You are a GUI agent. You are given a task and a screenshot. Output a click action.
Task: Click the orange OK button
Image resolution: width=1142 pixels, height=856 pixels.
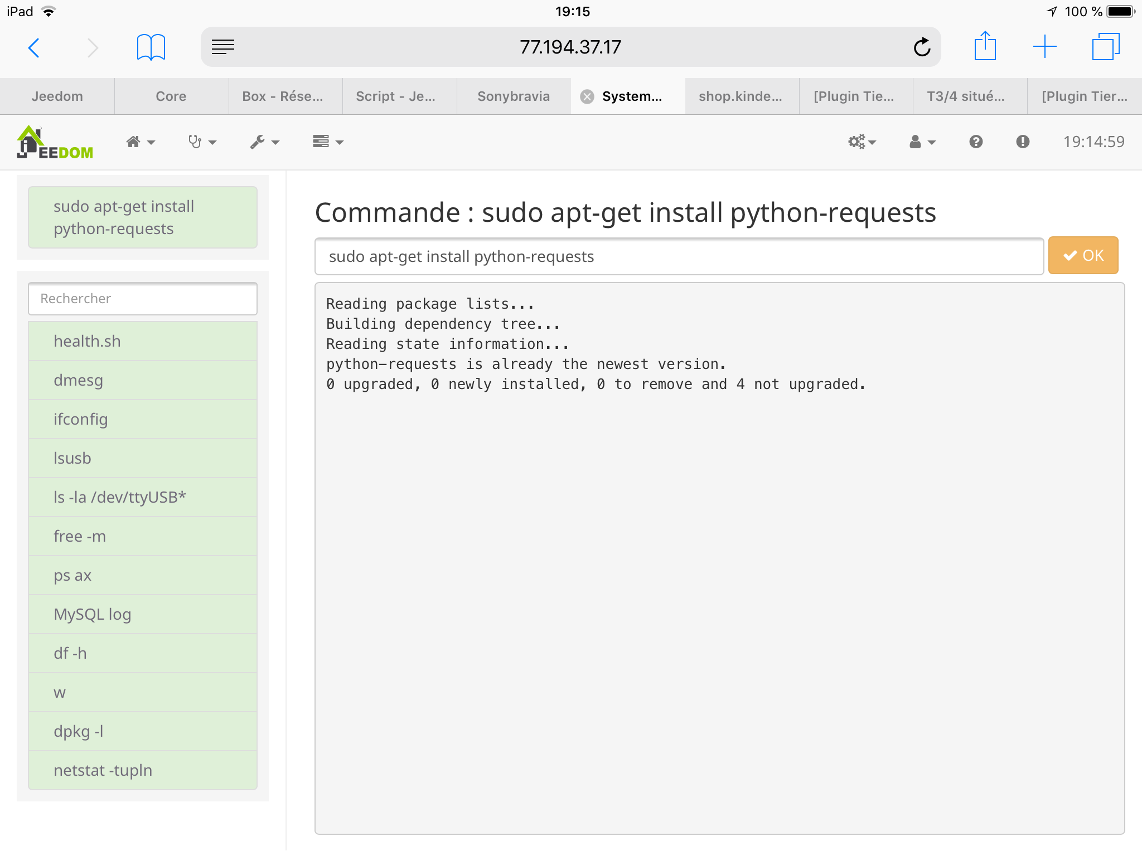(1083, 255)
